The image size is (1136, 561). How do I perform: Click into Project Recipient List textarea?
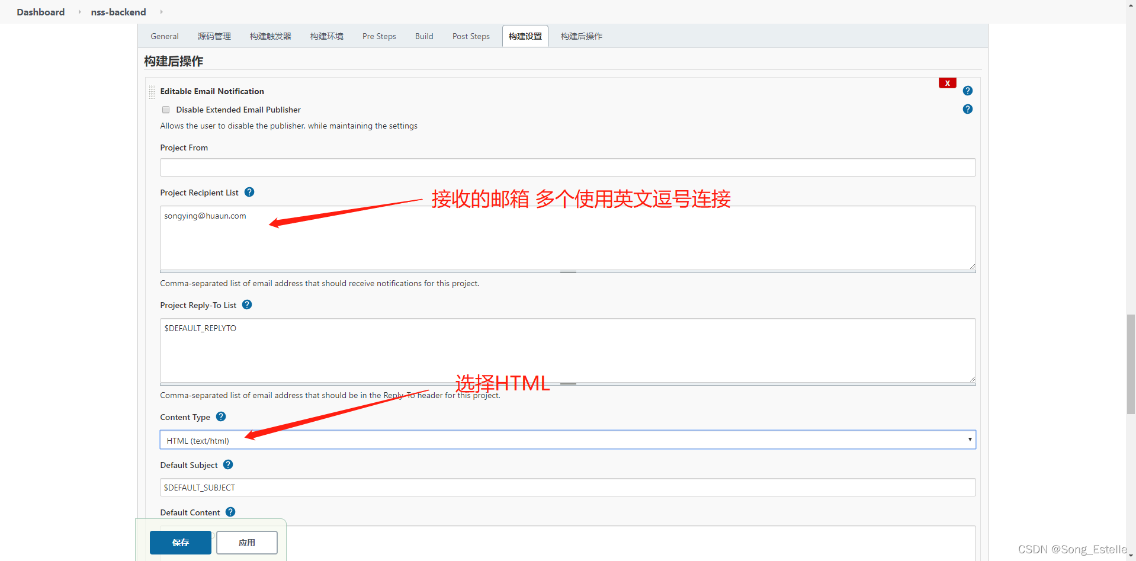click(x=567, y=238)
